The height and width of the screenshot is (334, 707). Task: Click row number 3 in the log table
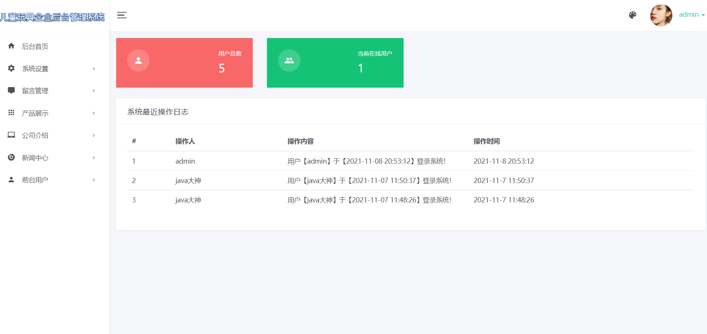click(x=134, y=200)
